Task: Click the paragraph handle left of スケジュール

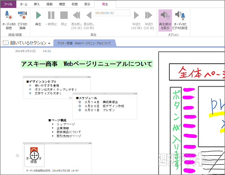Action: click(x=71, y=98)
